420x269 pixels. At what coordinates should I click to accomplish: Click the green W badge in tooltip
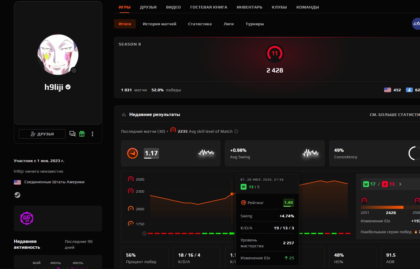point(244,187)
